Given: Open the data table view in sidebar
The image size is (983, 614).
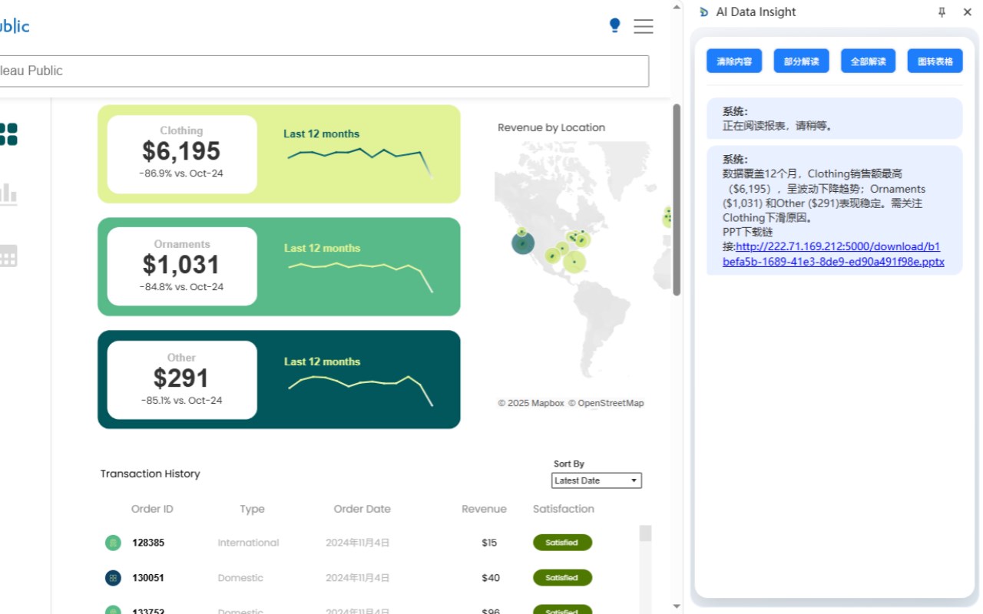Looking at the screenshot, I should tap(8, 256).
